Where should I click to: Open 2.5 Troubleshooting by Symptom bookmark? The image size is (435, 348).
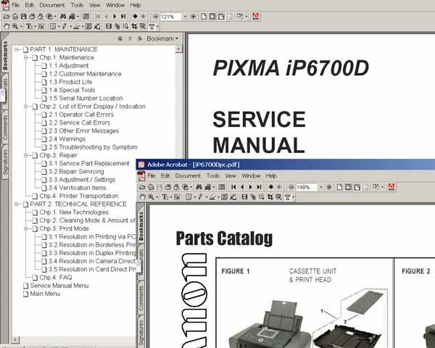93,147
